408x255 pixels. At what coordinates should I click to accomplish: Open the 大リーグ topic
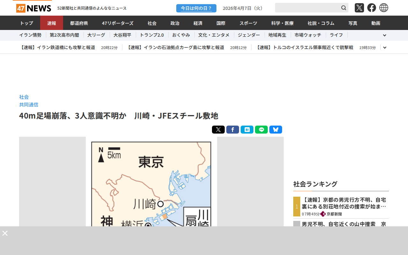pyautogui.click(x=96, y=35)
